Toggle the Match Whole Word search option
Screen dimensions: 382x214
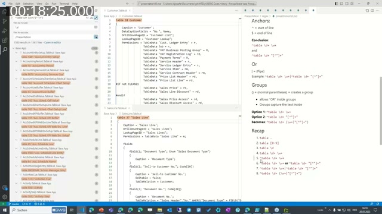91,18
